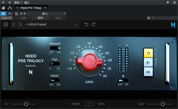Viewport: 178px width, 109px height.
Task: Click the initial Preset name
Action: pos(36,24)
